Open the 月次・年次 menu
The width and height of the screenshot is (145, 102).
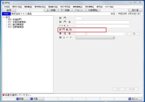[65, 7]
